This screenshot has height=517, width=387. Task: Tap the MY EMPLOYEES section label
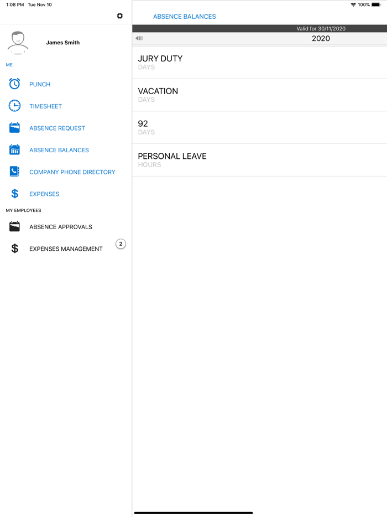23,210
